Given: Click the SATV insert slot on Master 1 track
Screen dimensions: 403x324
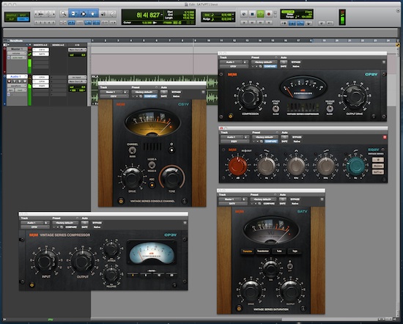Looking at the screenshot, I should pos(40,54).
